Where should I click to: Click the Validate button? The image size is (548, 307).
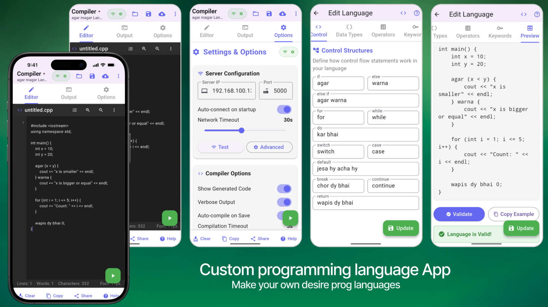tap(459, 214)
